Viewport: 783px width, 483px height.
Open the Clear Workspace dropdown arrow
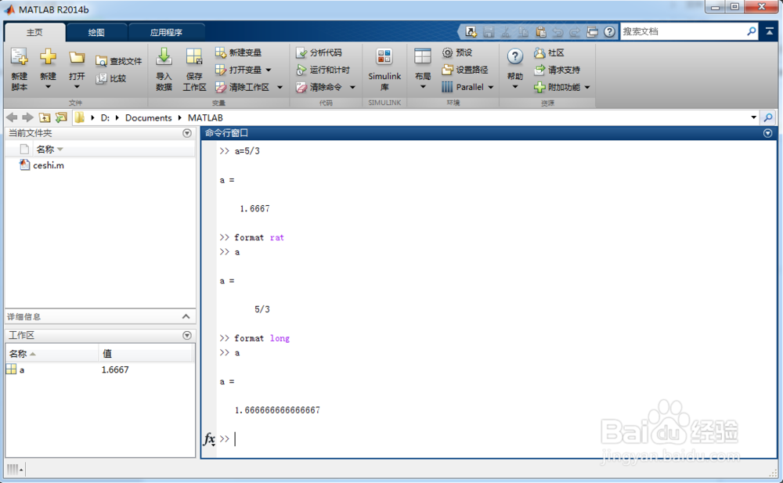point(280,88)
